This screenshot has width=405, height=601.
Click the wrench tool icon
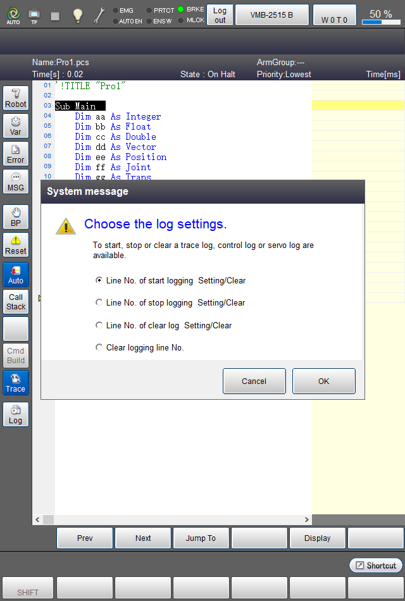pos(99,15)
